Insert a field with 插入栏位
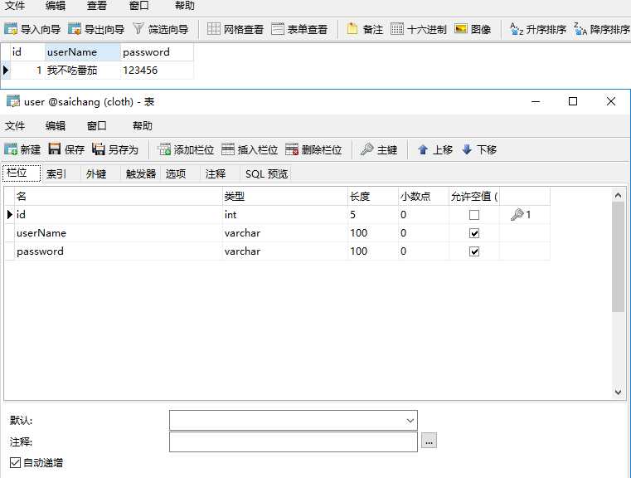 250,149
